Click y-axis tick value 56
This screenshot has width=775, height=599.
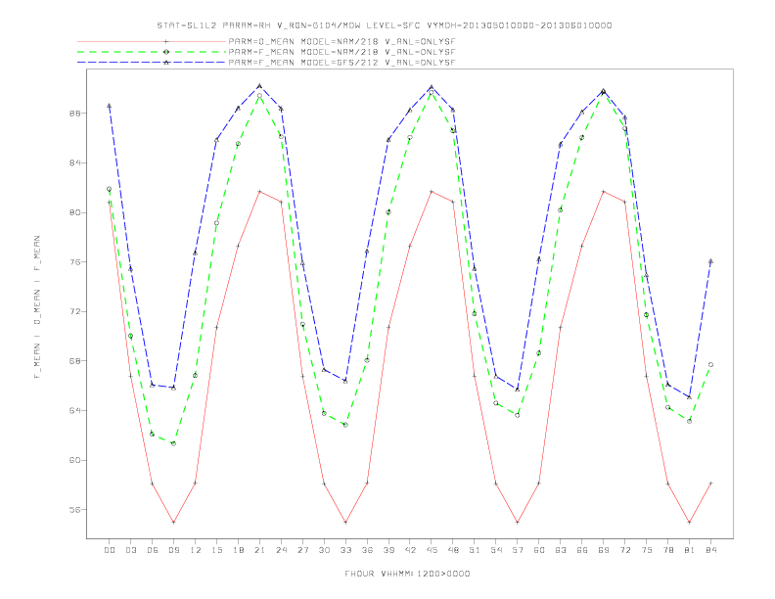tap(75, 510)
